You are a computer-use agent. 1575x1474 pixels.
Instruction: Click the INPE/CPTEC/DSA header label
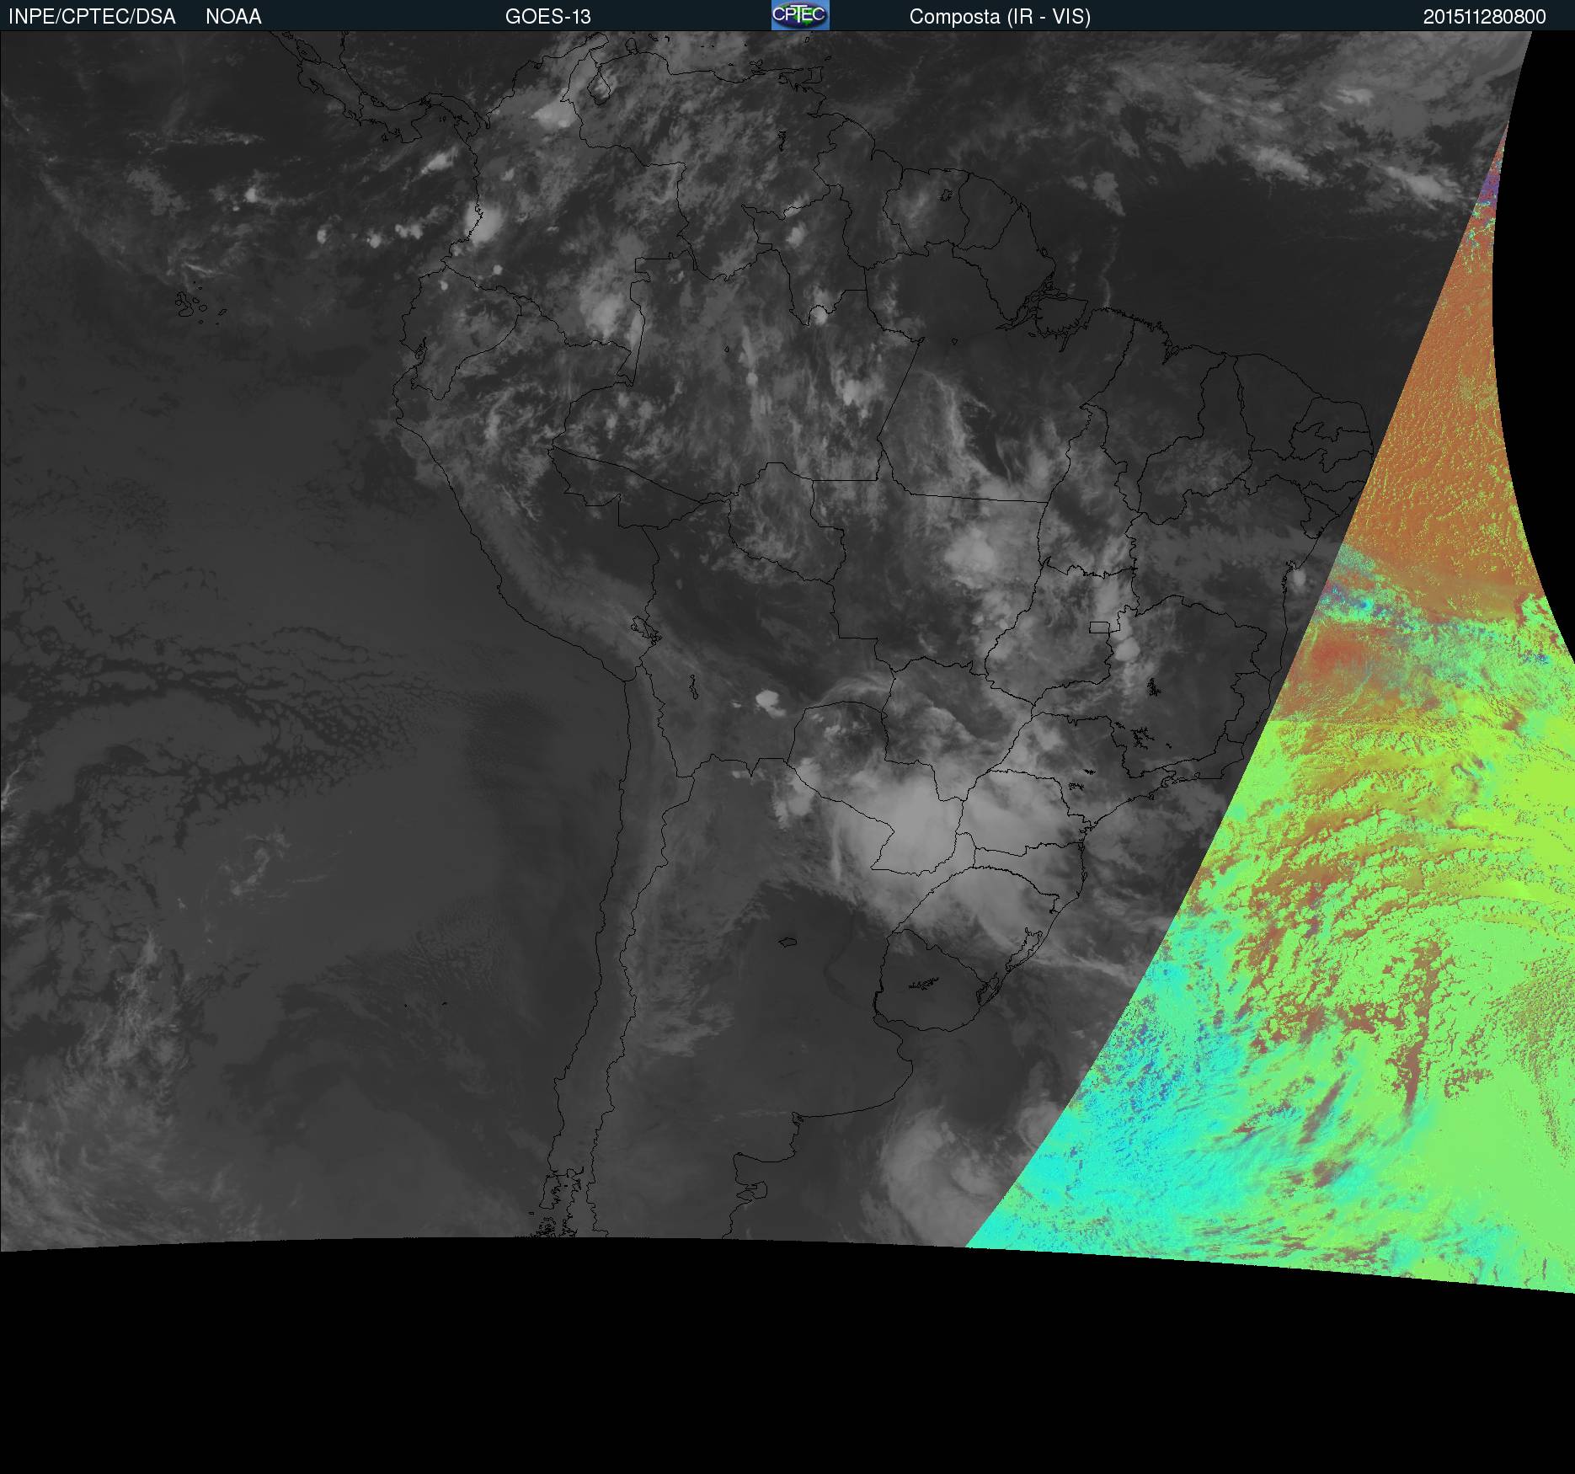[92, 17]
